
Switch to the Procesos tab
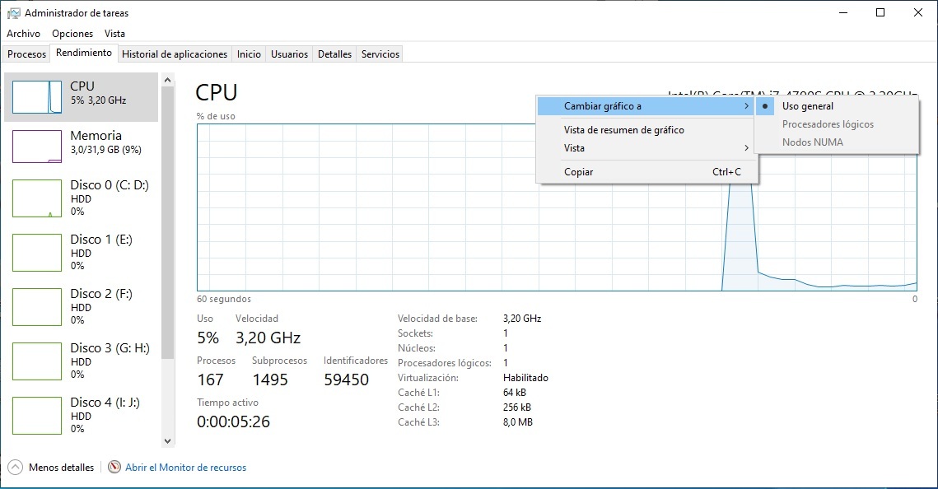pyautogui.click(x=26, y=54)
